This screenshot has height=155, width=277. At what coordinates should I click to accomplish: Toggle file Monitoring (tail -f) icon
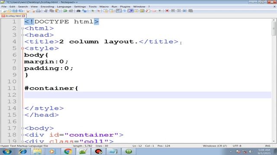[x=160, y=11]
